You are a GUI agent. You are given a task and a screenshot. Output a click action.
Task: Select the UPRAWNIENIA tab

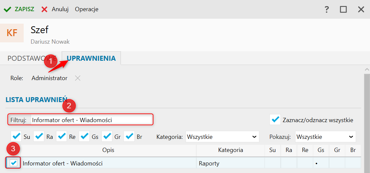(x=91, y=58)
